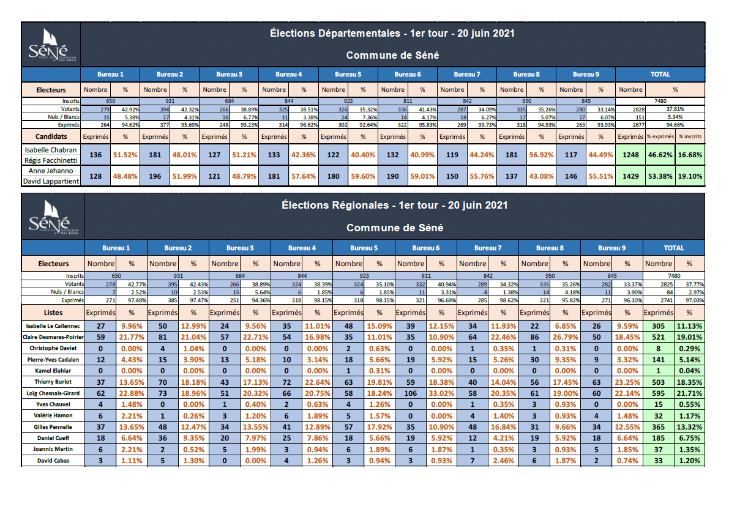729x506 pixels.
Task: Select the Loïg Chesnais-Girard list row
Action: (53, 393)
